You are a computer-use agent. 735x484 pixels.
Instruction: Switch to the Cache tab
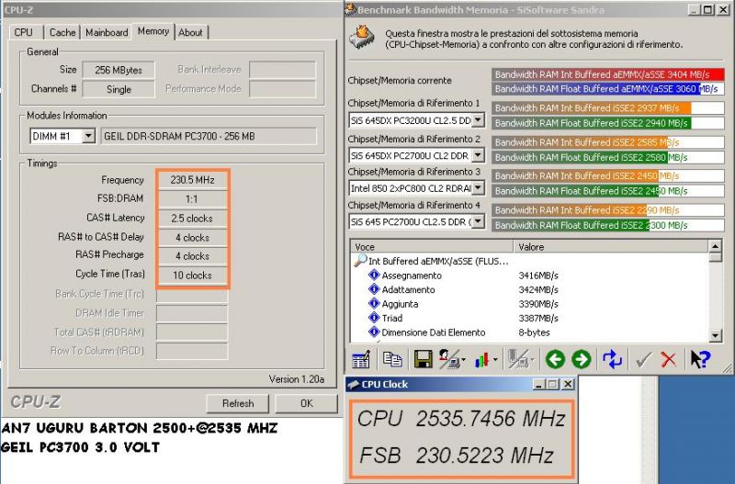click(62, 32)
